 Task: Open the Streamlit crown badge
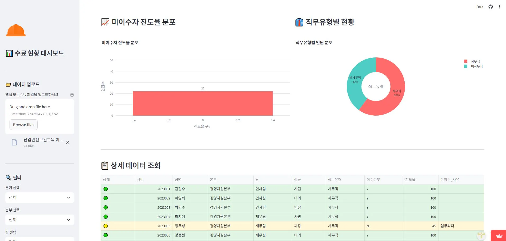(x=499, y=236)
